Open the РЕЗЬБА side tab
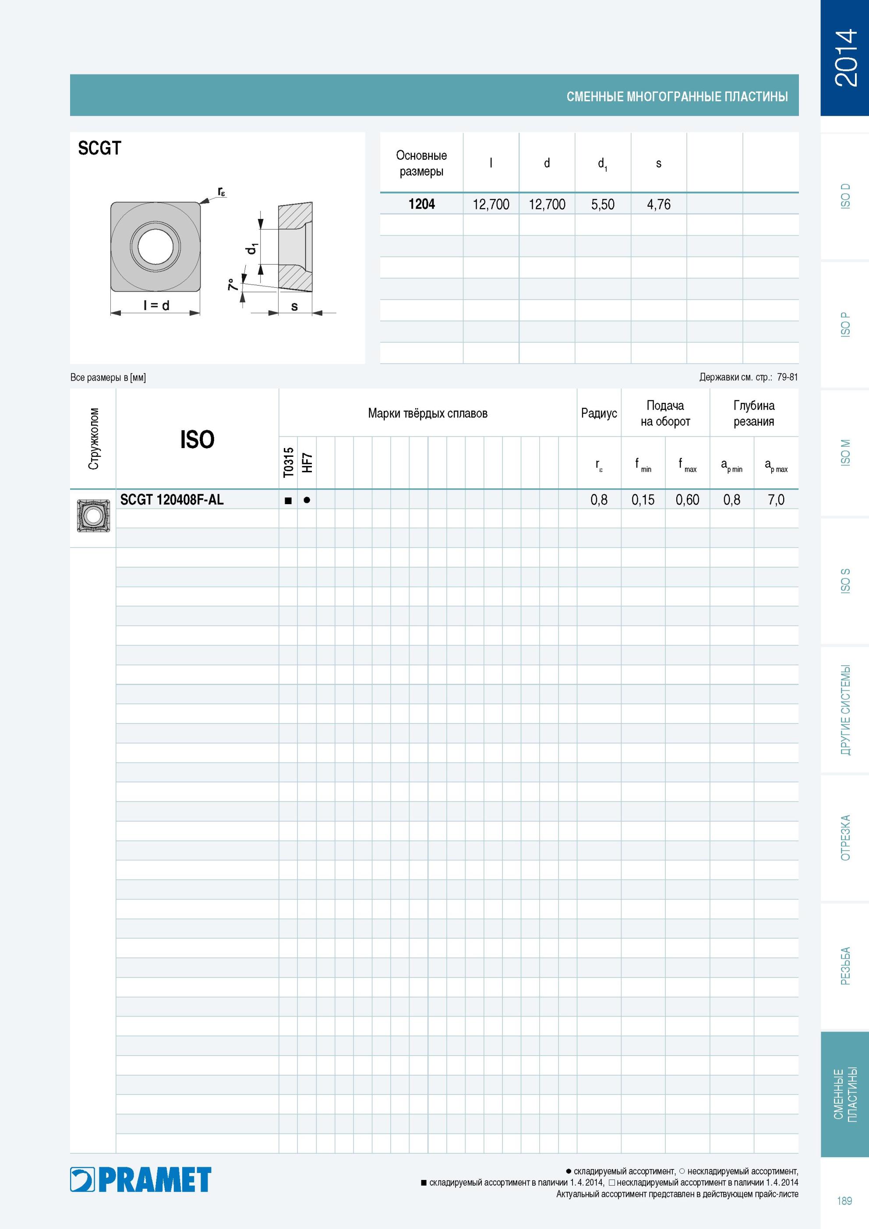This screenshot has width=869, height=1229. [x=845, y=966]
